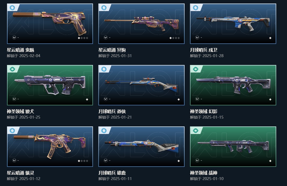The height and width of the screenshot is (186, 287).
Task: Open the 神圣领域 獠犬 skin title
Action: coord(20,111)
